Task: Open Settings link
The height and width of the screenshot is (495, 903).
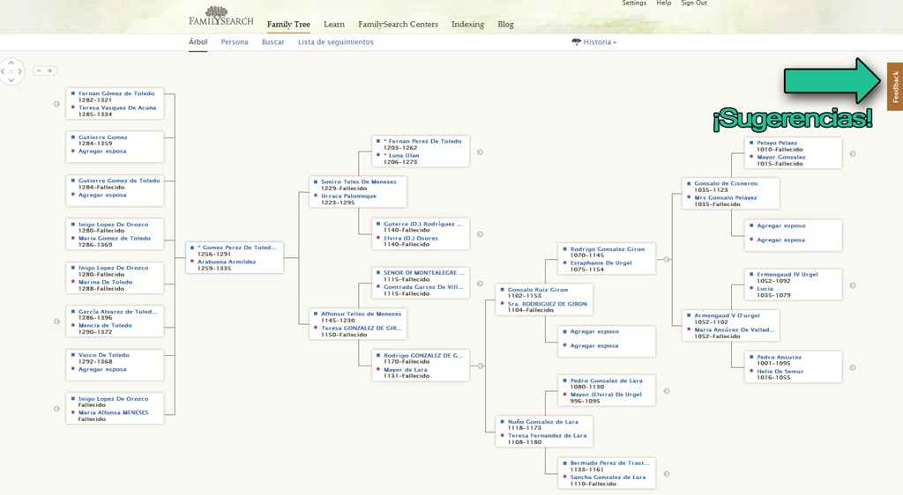Action: (x=634, y=3)
